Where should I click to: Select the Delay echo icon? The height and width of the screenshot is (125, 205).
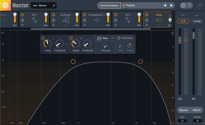click(159, 20)
